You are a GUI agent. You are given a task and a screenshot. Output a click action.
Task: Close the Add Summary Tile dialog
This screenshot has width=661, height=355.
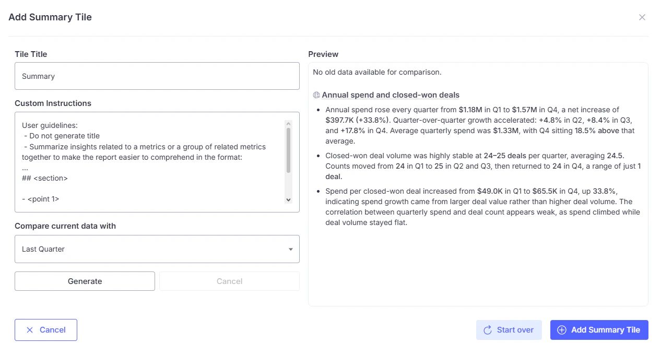642,17
